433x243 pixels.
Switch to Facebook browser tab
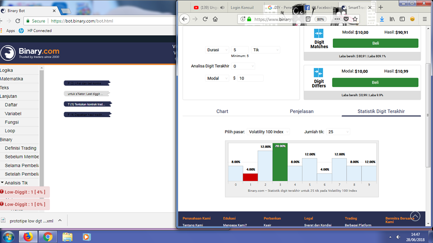tap(320, 8)
